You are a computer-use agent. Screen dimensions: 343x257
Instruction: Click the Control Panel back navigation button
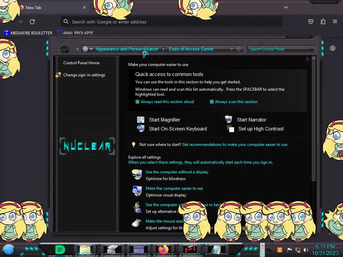(x=64, y=49)
